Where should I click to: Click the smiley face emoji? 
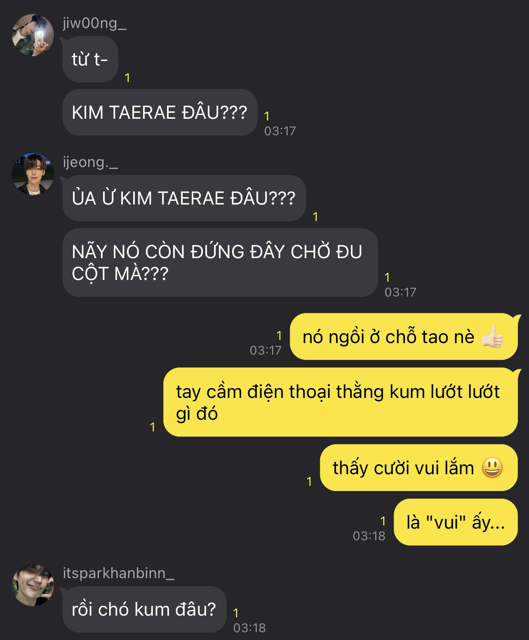coord(492,468)
